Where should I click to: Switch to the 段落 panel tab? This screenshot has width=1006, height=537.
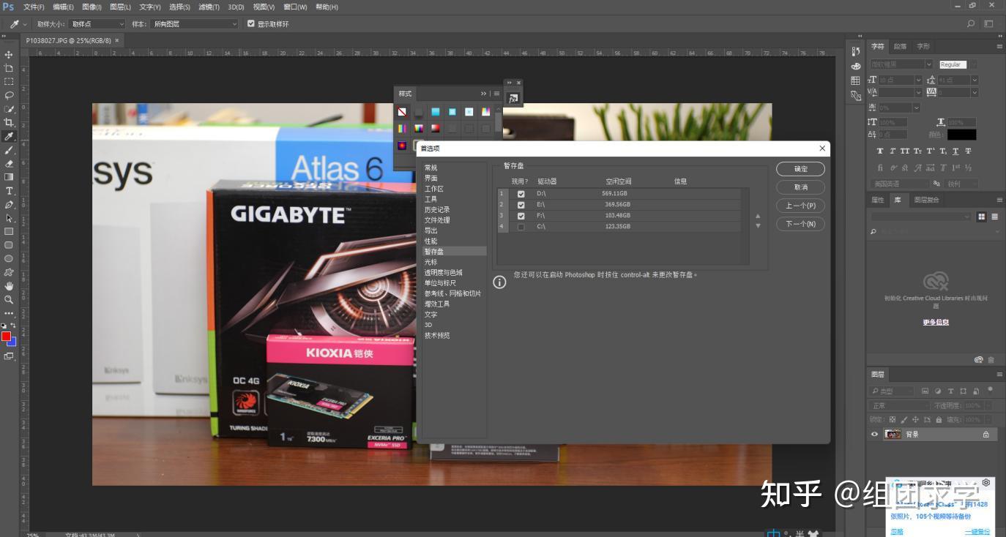coord(899,45)
